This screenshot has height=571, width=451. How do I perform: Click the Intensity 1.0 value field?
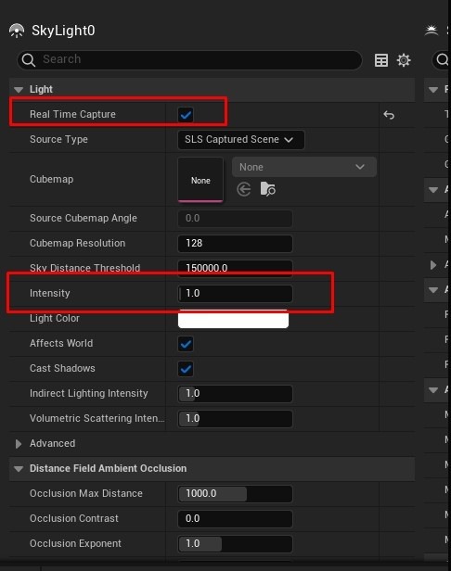click(235, 294)
